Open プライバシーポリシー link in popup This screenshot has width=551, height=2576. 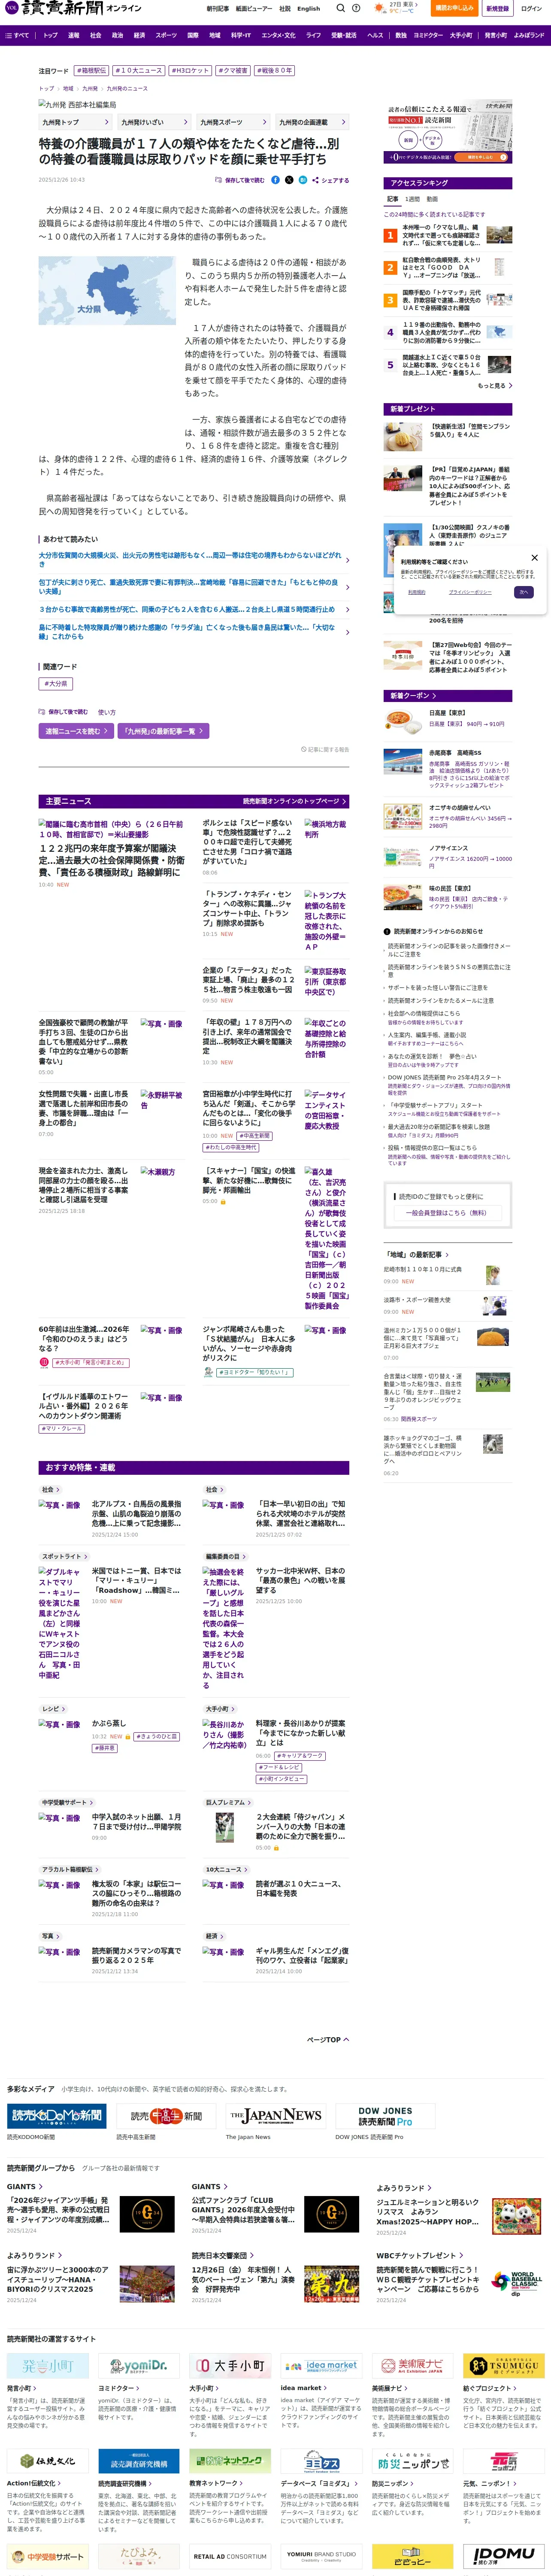click(x=469, y=592)
